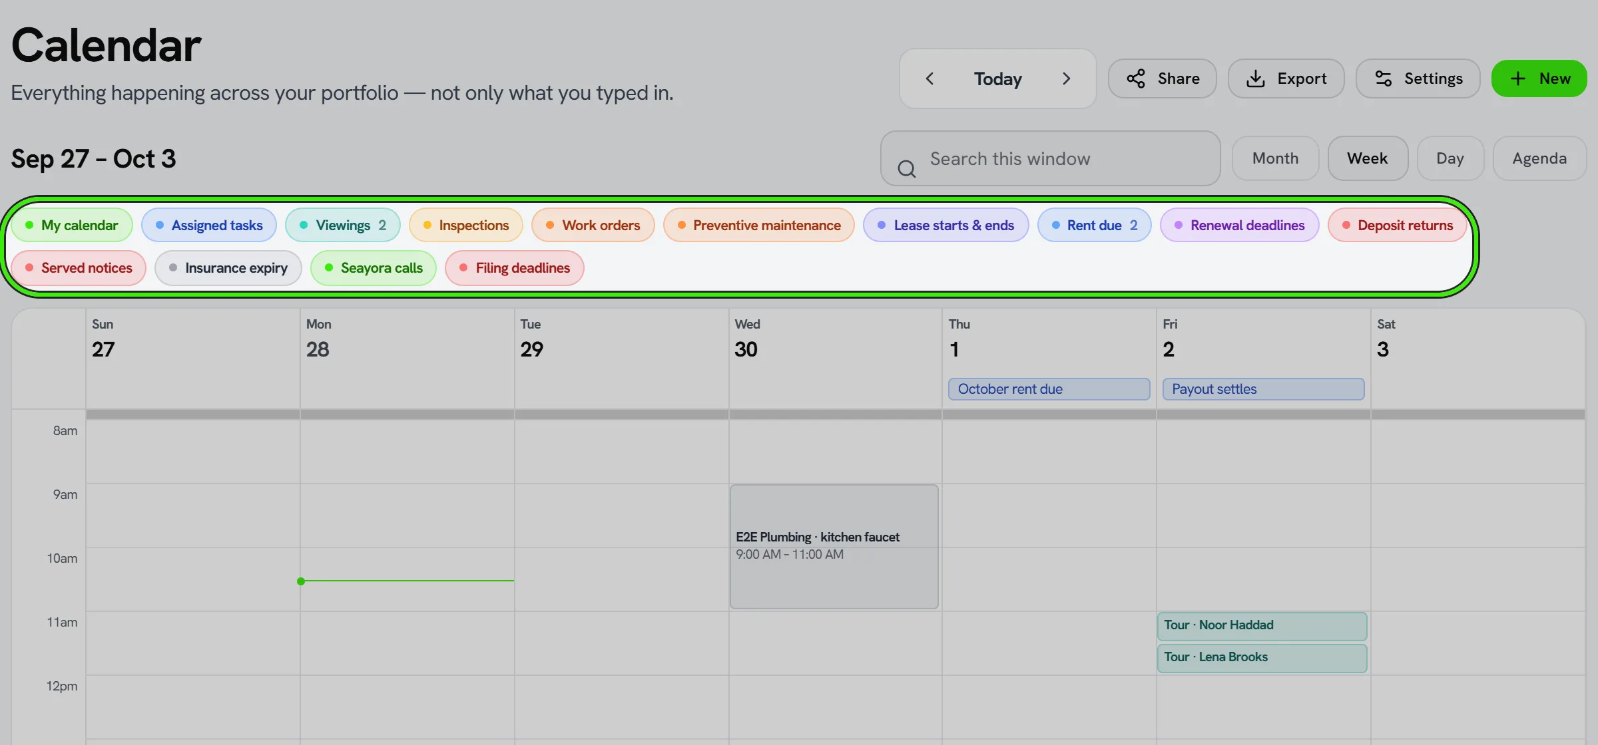This screenshot has width=1598, height=745.
Task: Toggle the Renewal deadlines filter chip
Action: [x=1240, y=225]
